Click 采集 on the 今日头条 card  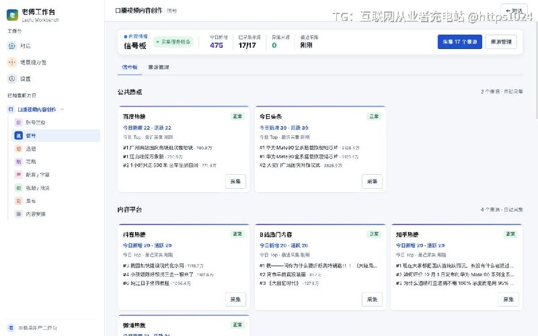(x=372, y=181)
